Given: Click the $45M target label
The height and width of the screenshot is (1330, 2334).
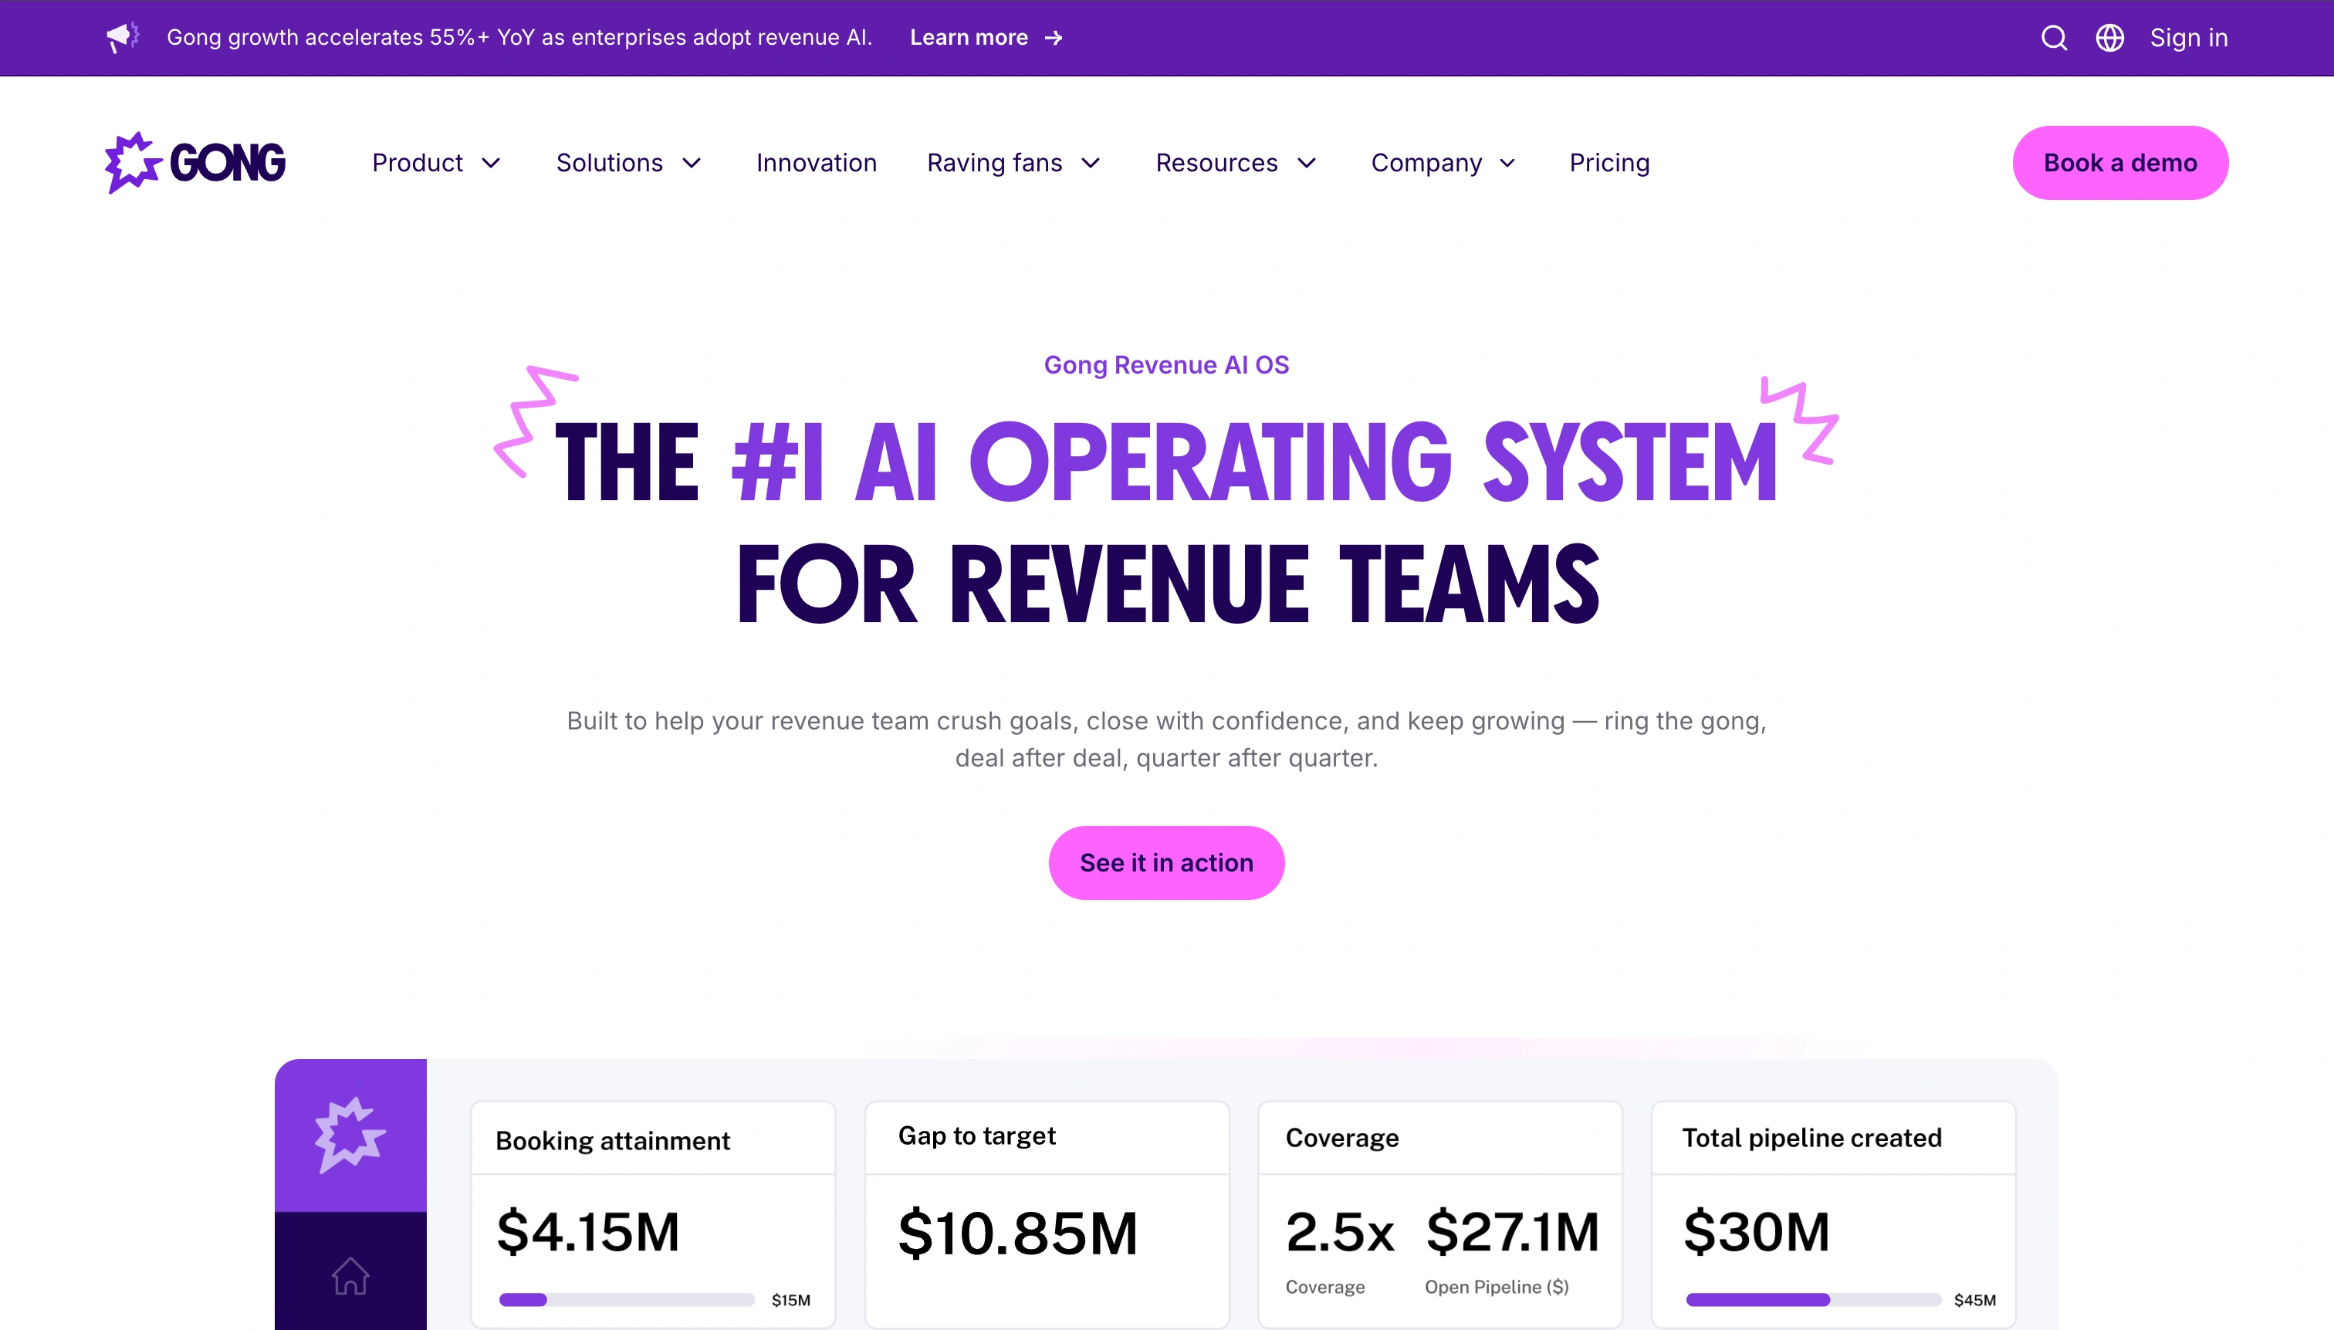Looking at the screenshot, I should pyautogui.click(x=1975, y=1300).
